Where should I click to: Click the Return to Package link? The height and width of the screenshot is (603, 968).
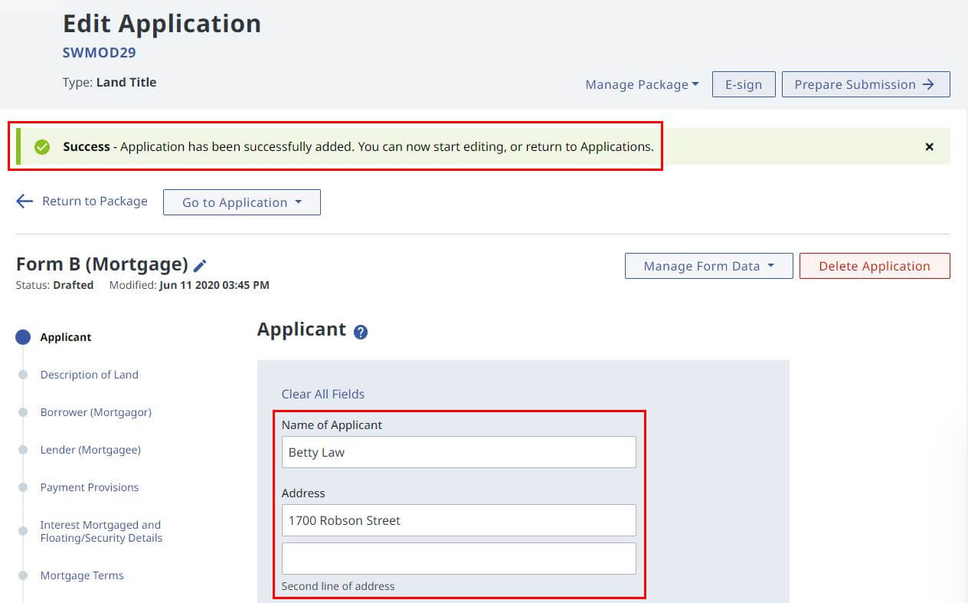(x=95, y=201)
